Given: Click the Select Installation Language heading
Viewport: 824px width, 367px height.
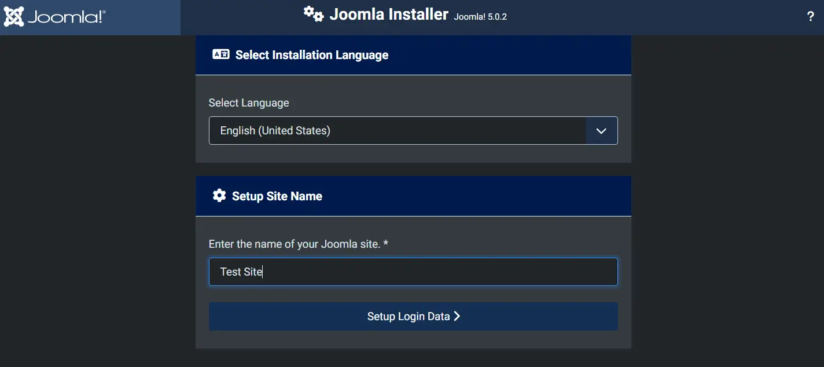Looking at the screenshot, I should [312, 55].
